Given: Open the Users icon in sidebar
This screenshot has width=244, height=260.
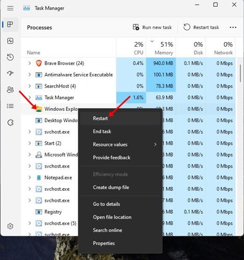Looking at the screenshot, I should (x=10, y=89).
